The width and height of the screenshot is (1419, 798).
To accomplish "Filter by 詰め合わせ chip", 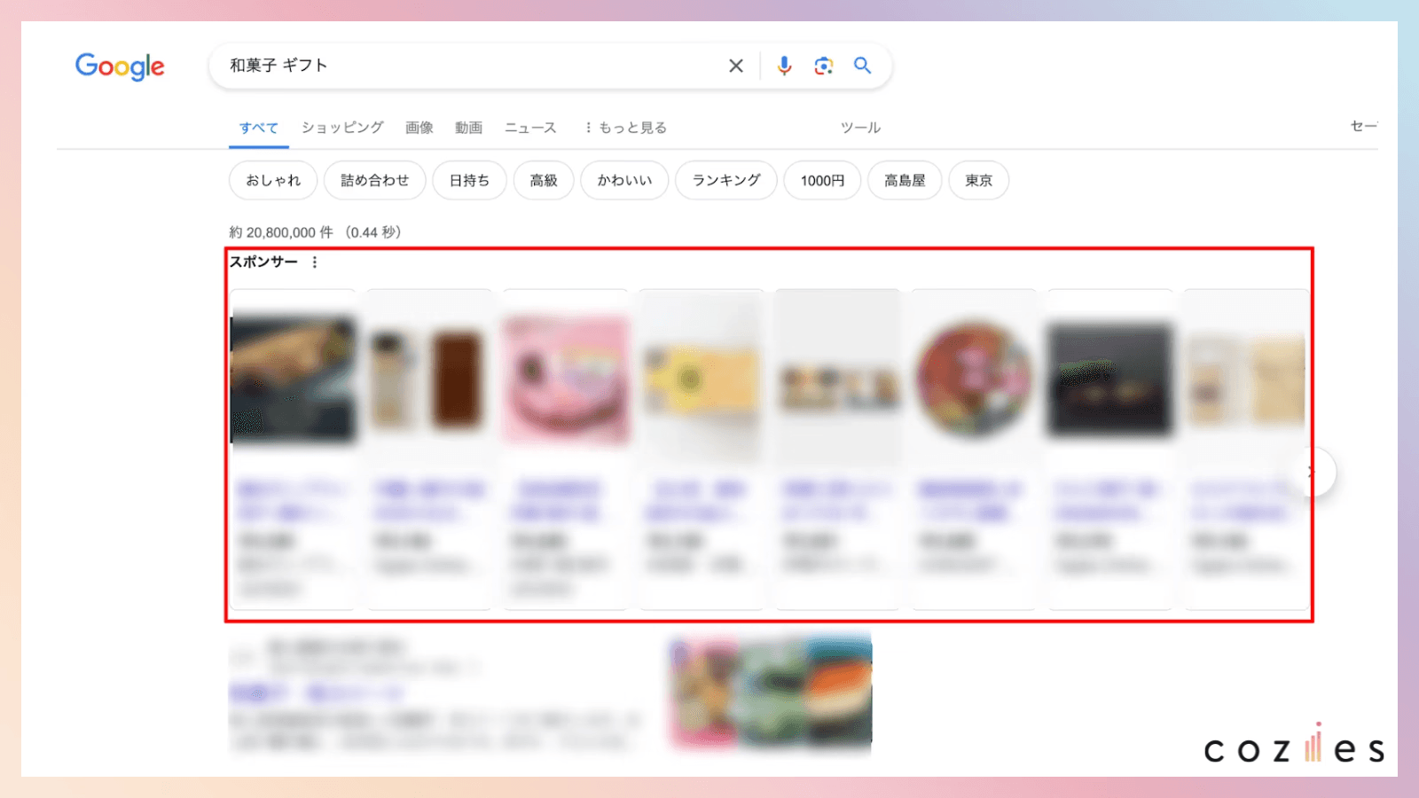I will [x=375, y=180].
